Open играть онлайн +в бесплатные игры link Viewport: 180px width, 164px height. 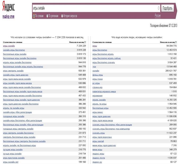(x=19, y=146)
